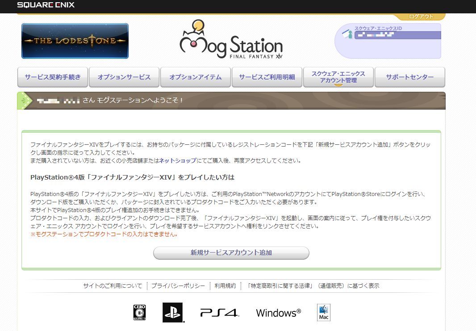This screenshot has width=476, height=331.
Task: Click the ログアウト logout tab
Action: (x=421, y=16)
